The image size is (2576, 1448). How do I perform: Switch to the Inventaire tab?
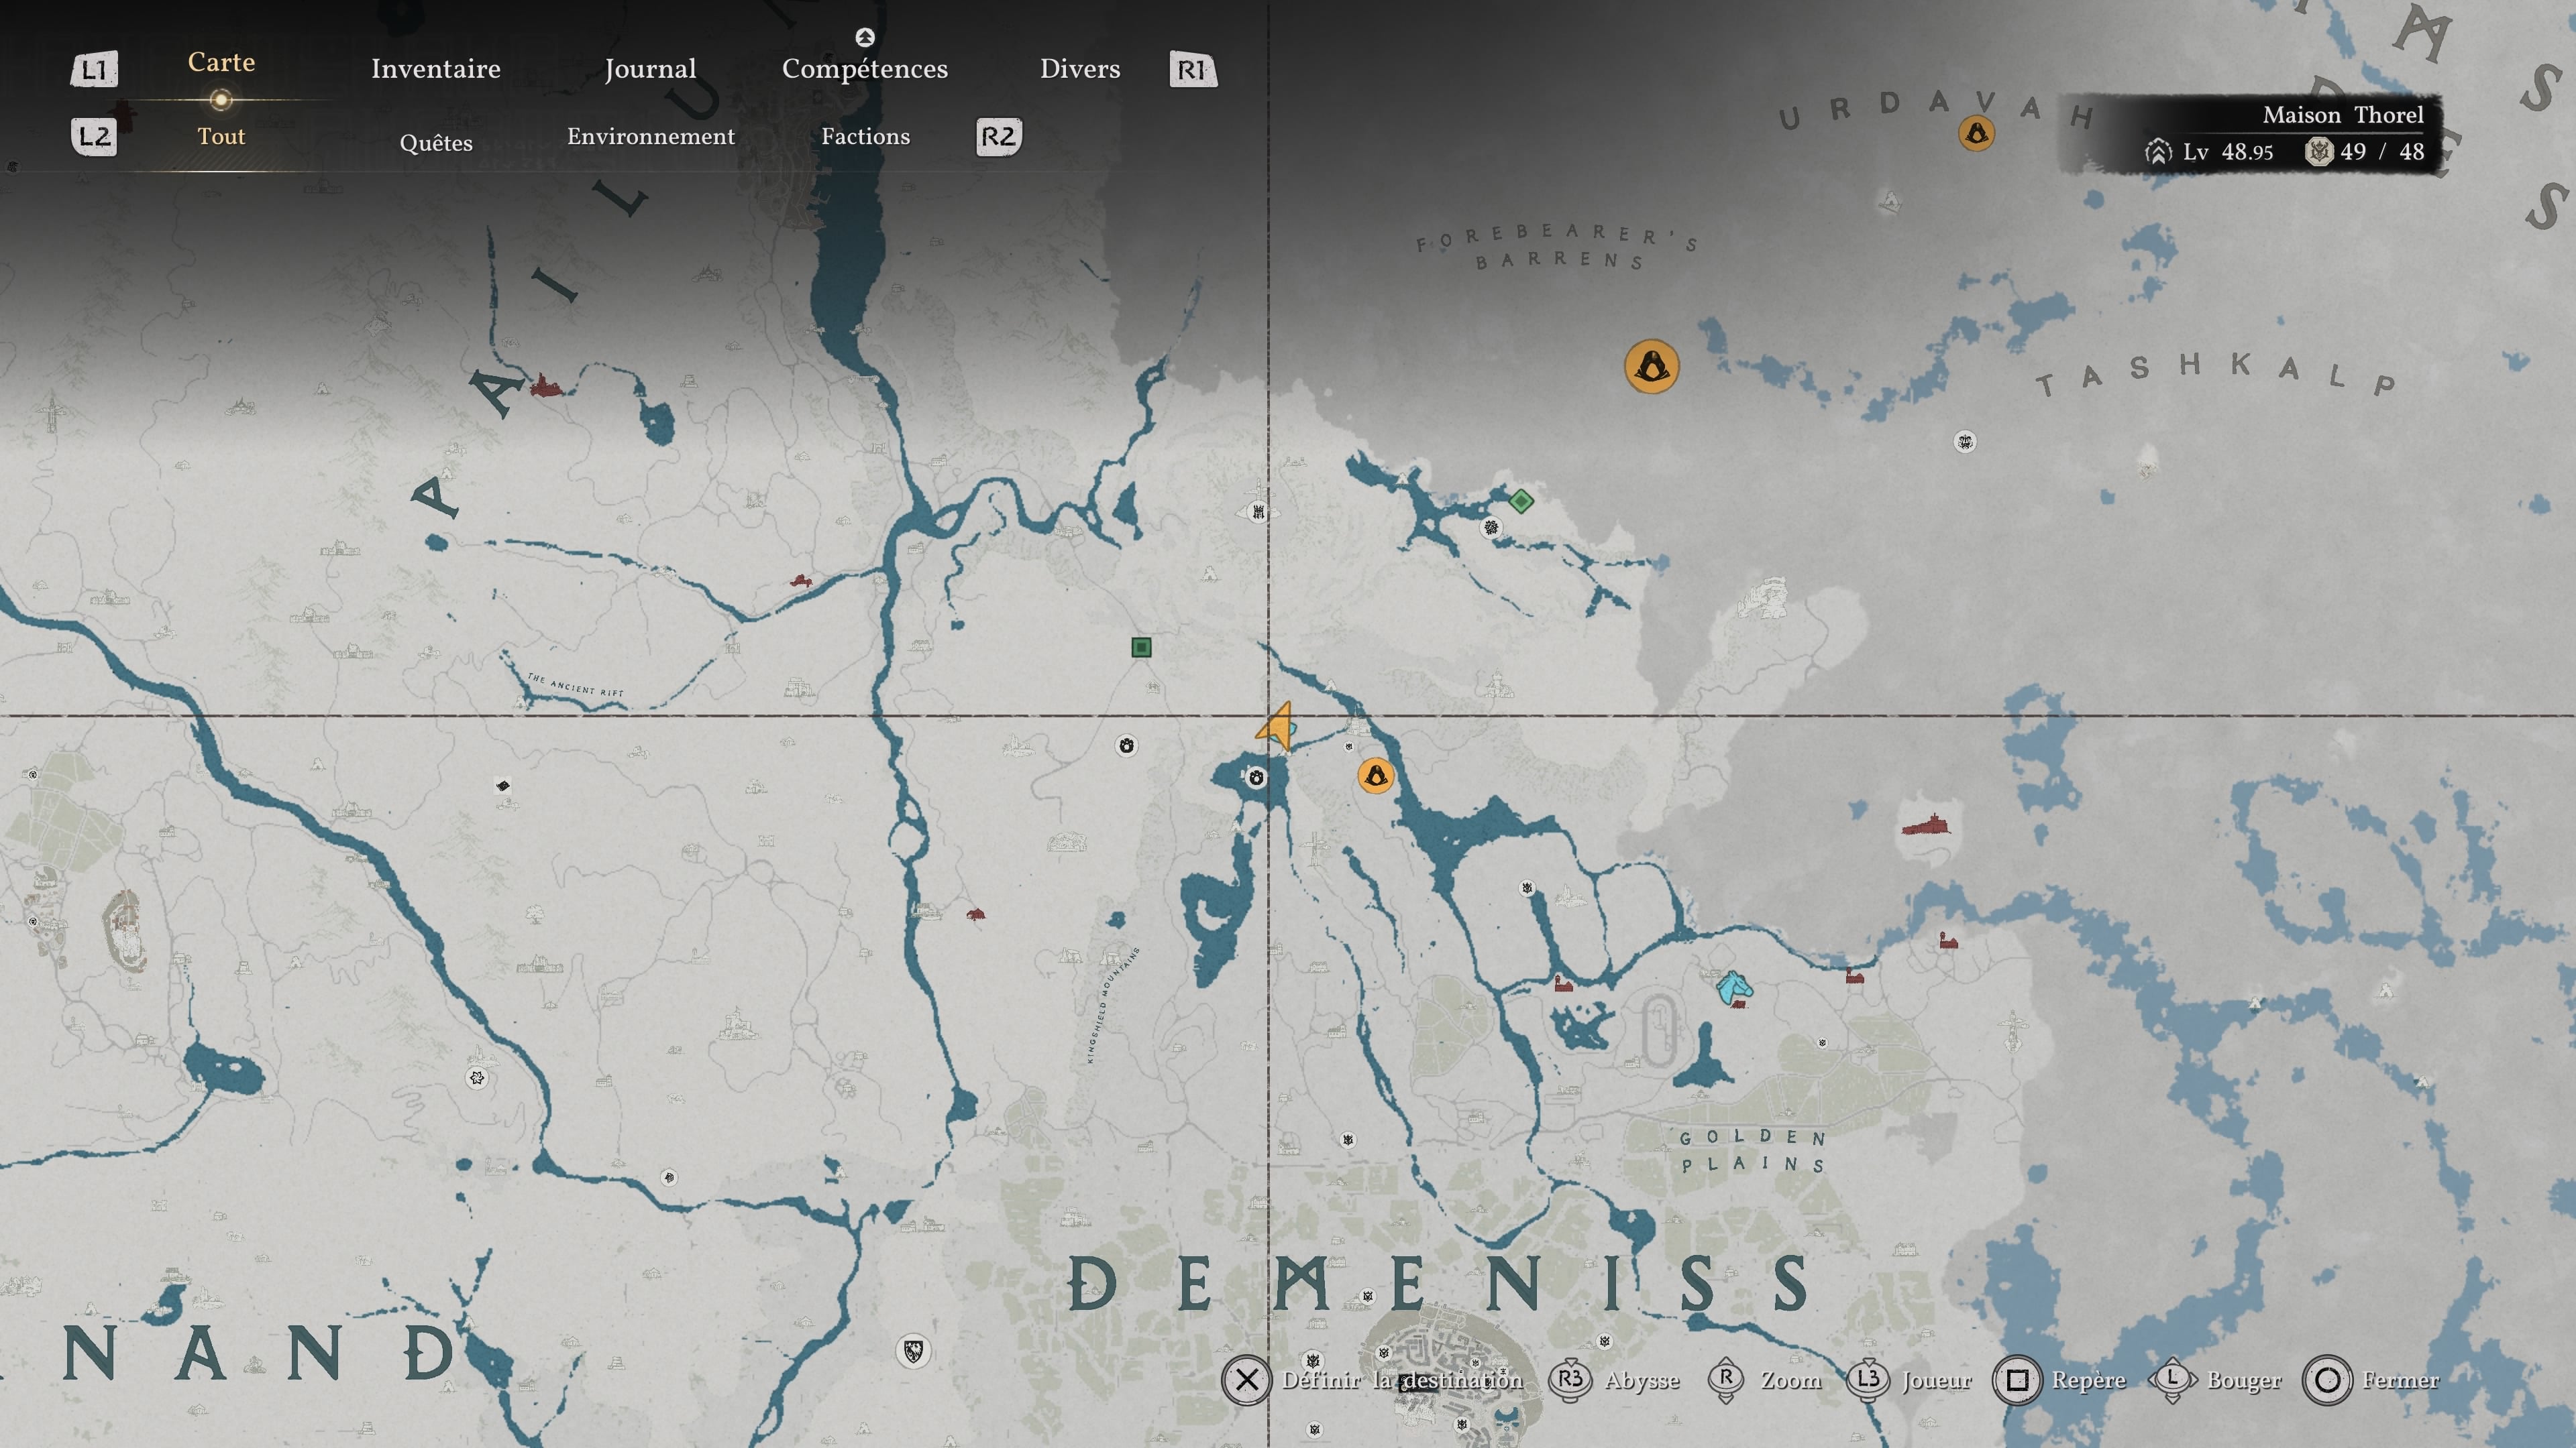click(x=436, y=69)
